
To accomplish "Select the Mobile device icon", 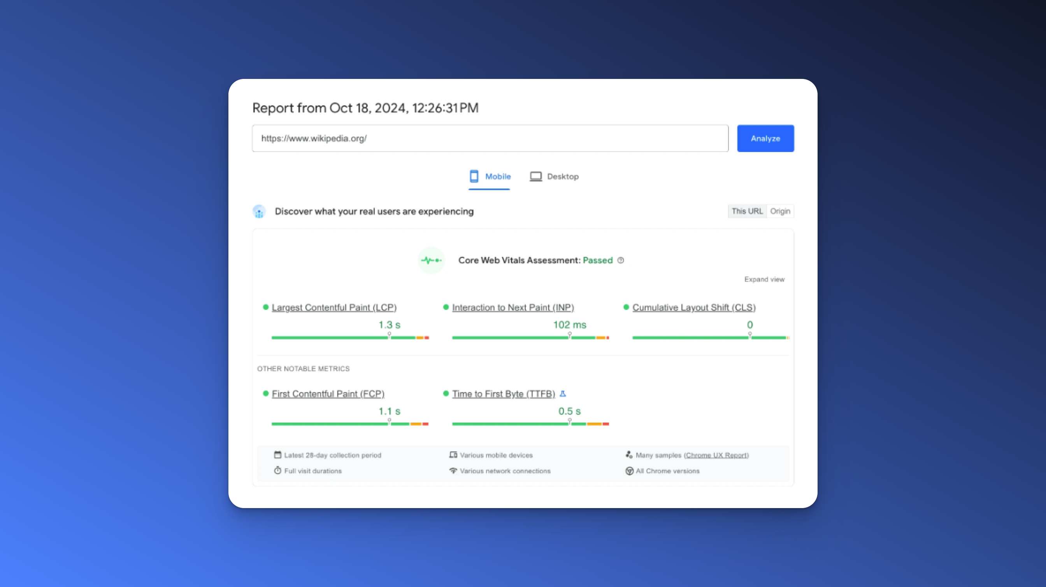I will point(474,176).
